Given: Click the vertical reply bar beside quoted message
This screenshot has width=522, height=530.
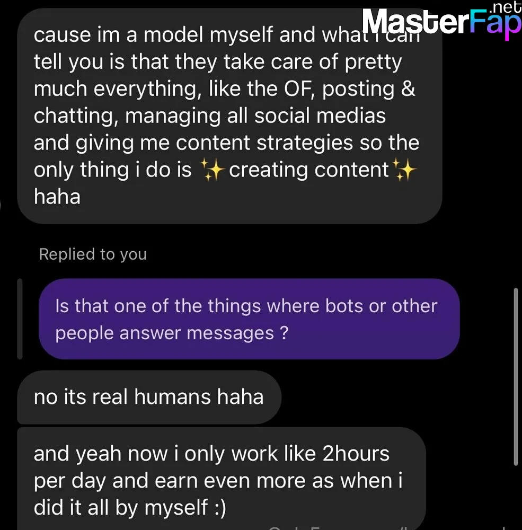Looking at the screenshot, I should [20, 319].
